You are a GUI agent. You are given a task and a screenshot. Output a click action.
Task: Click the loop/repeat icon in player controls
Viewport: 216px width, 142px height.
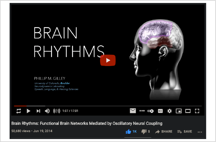(19, 111)
